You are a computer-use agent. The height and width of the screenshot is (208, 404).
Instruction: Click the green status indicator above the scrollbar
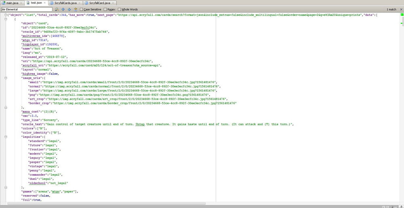[402, 15]
